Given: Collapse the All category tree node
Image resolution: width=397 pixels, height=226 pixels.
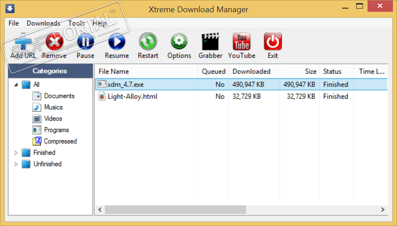Looking at the screenshot, I should coord(16,85).
